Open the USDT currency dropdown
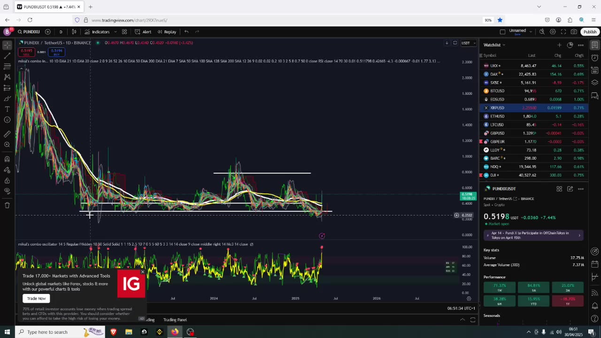 pyautogui.click(x=468, y=43)
